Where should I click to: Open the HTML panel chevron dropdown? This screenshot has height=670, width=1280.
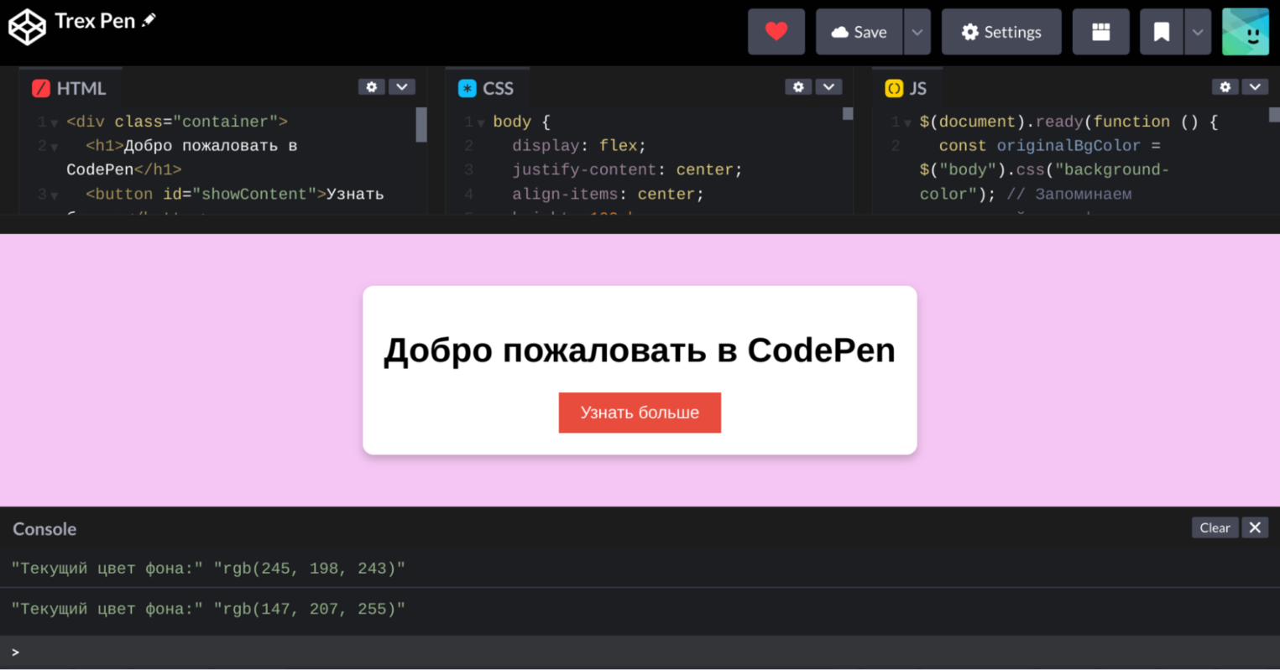tap(402, 87)
